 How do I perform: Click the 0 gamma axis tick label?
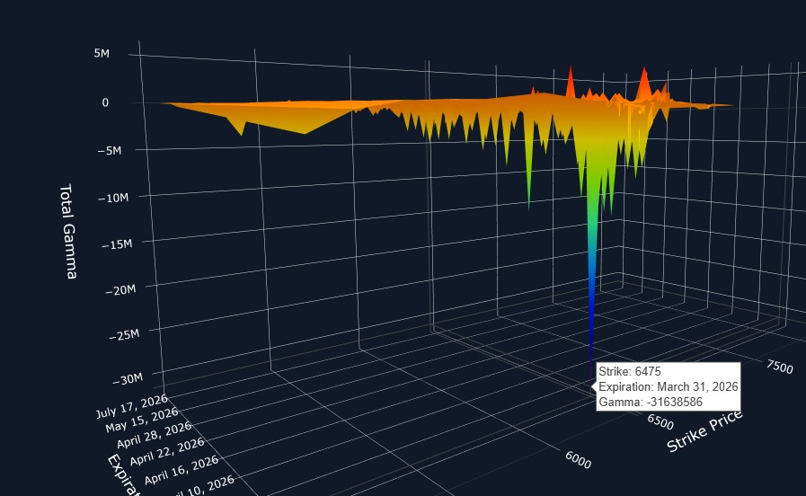[105, 102]
